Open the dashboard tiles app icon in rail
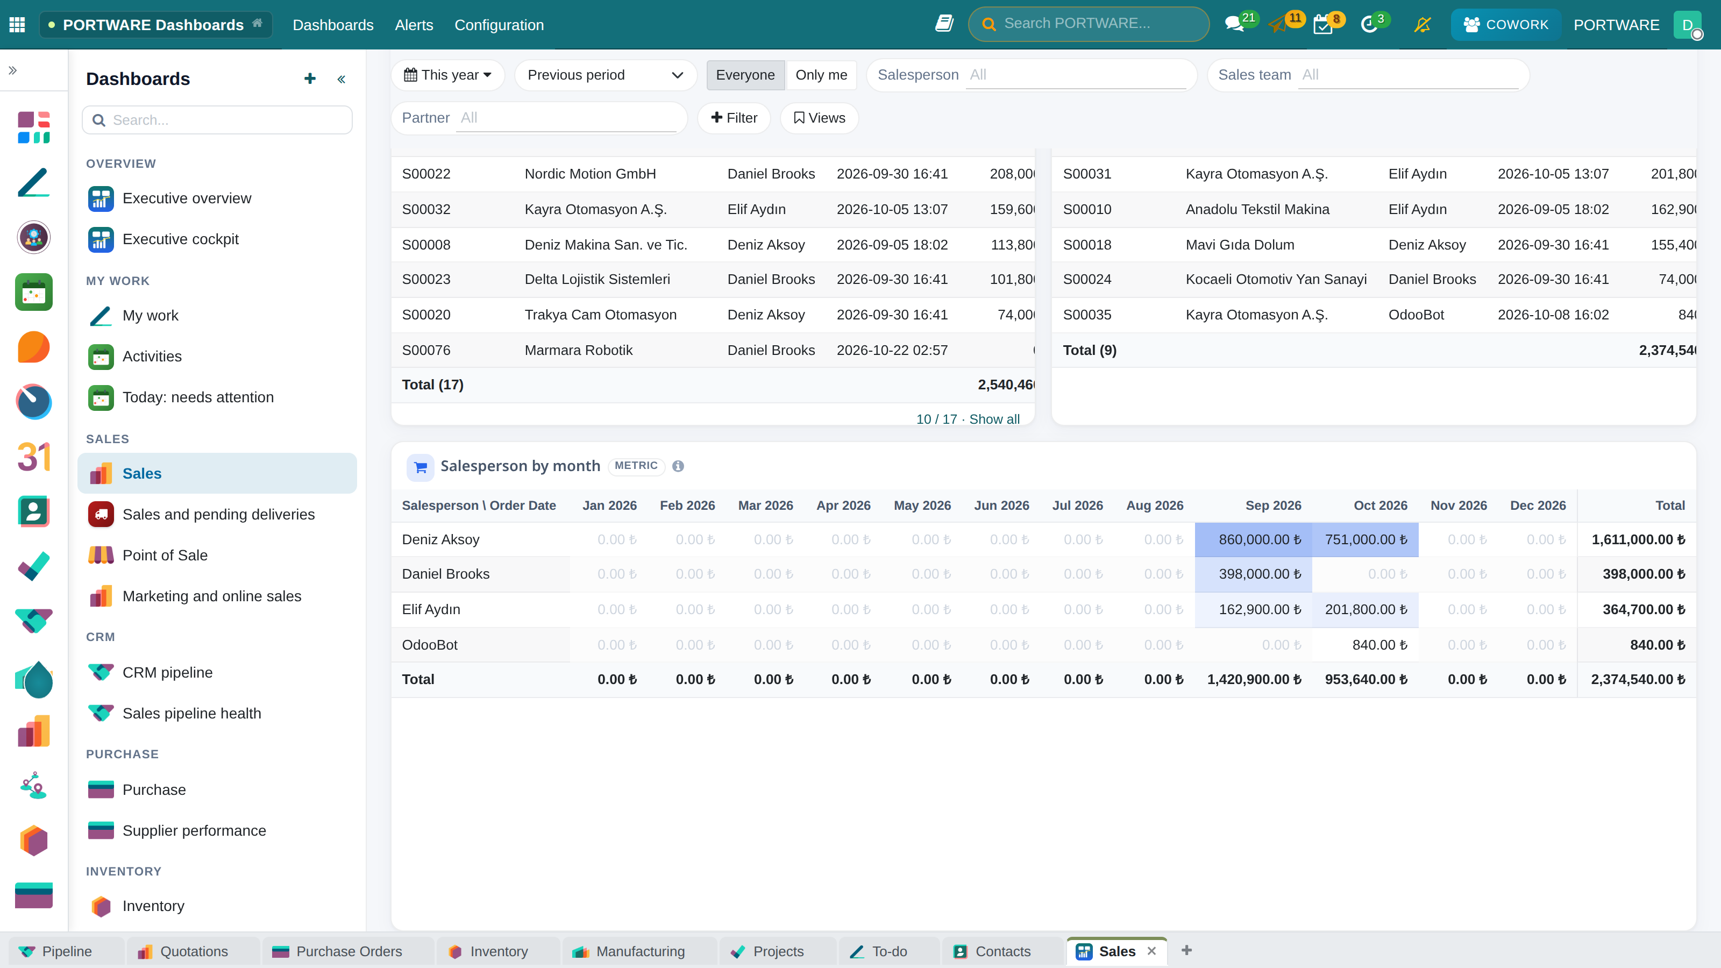 pyautogui.click(x=33, y=127)
